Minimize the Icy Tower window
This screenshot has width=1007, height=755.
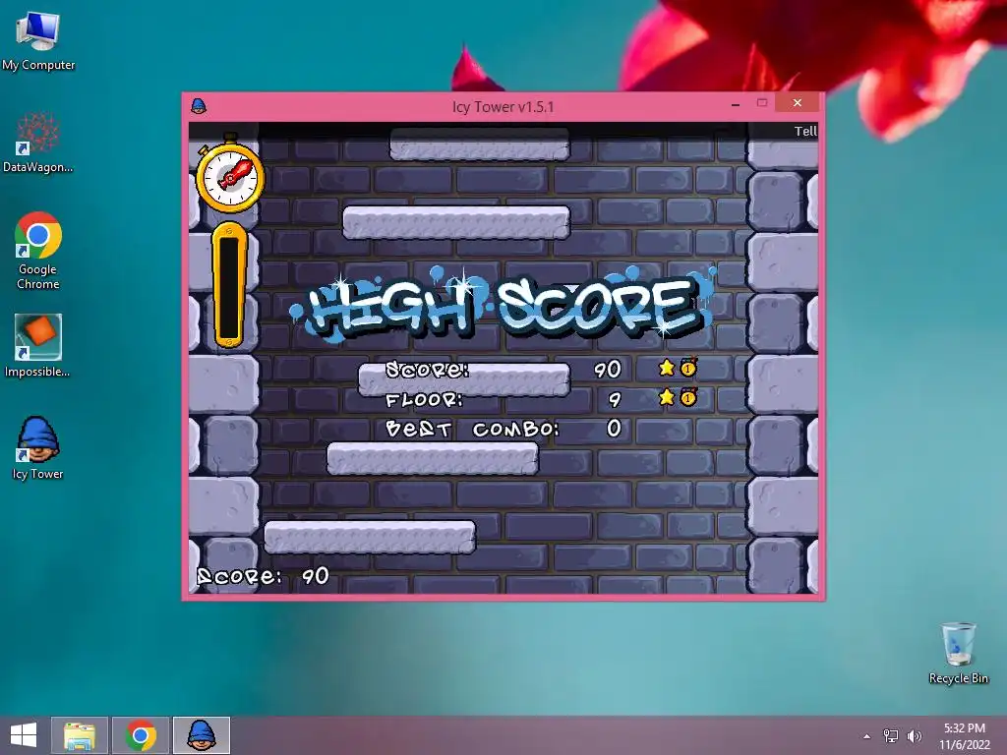(736, 104)
